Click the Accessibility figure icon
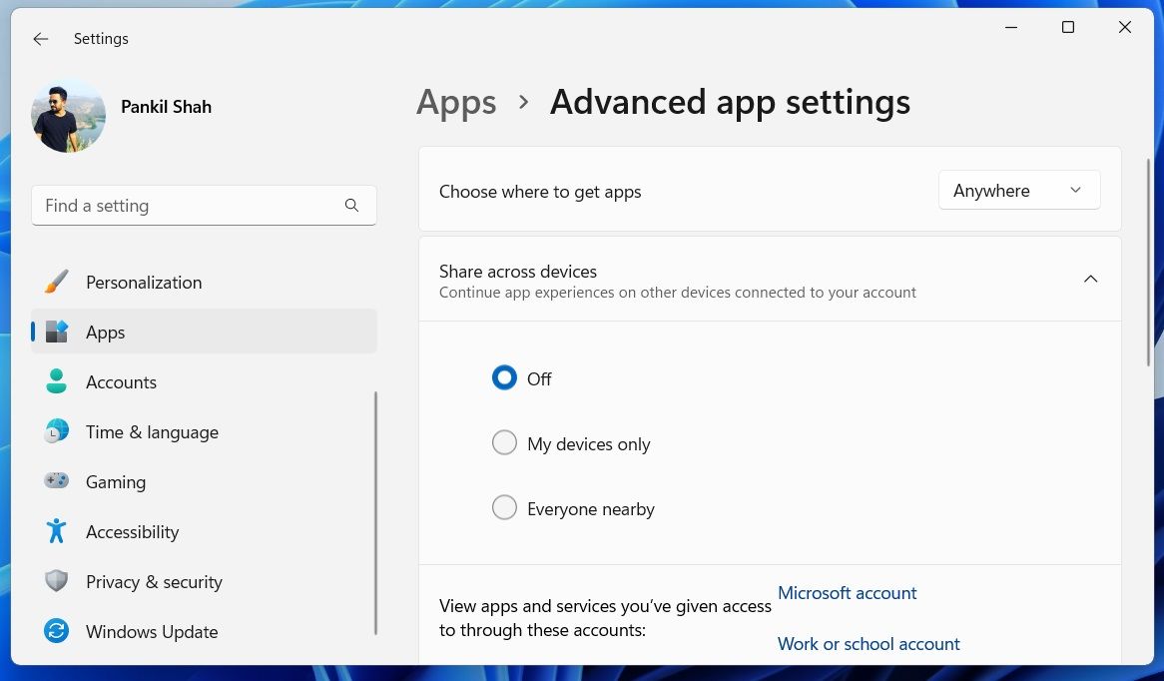Screen dimensions: 1164x681 click(x=57, y=532)
